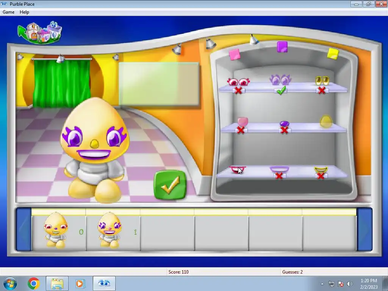Click the red X under purple mouth

point(279,176)
